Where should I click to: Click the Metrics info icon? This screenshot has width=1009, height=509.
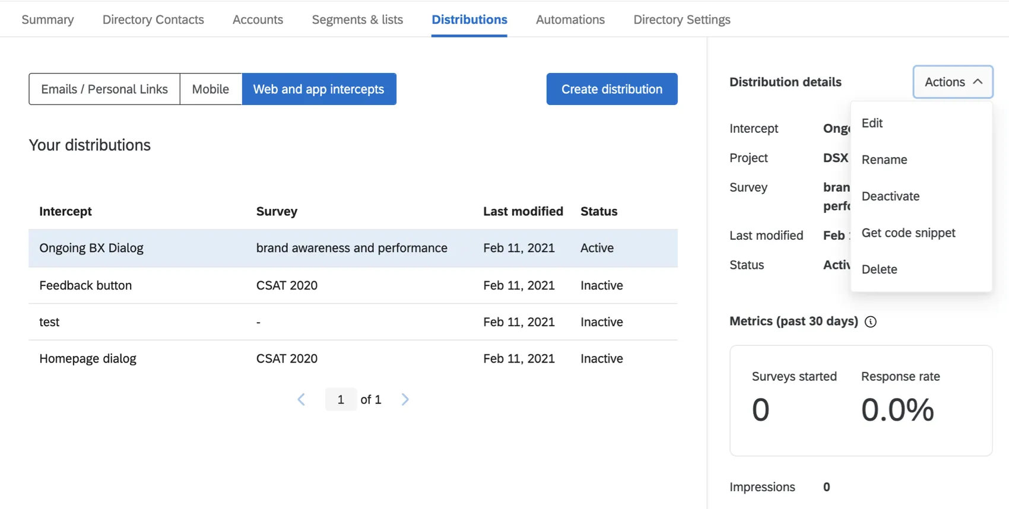tap(870, 322)
